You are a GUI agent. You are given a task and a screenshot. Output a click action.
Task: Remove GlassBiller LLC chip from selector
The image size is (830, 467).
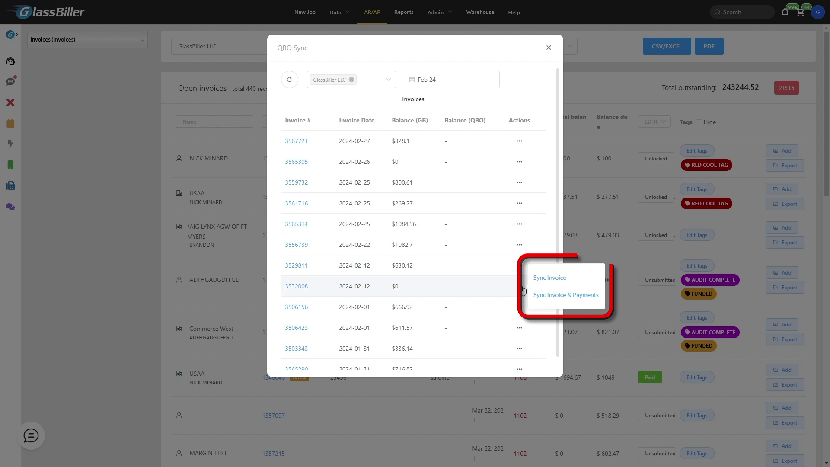[351, 80]
